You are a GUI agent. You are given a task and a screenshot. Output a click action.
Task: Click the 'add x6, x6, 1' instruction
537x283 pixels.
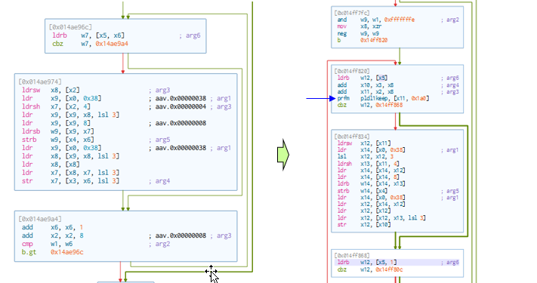point(52,227)
